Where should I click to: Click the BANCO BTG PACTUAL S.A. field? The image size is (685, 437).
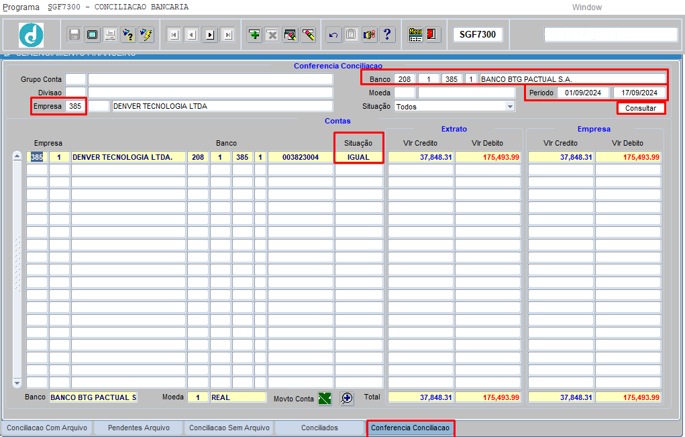[x=572, y=79]
